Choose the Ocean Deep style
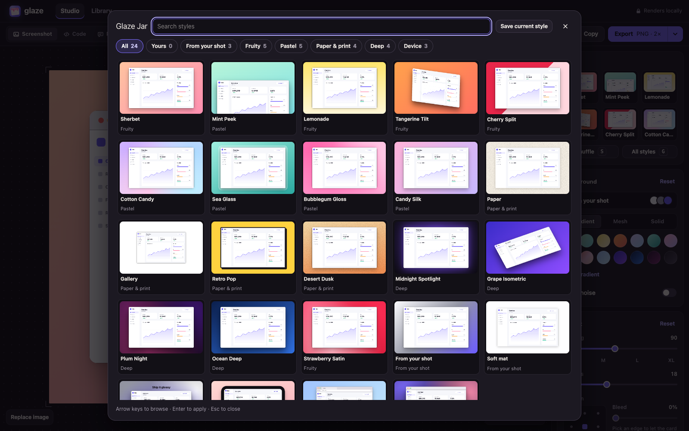 click(x=253, y=337)
